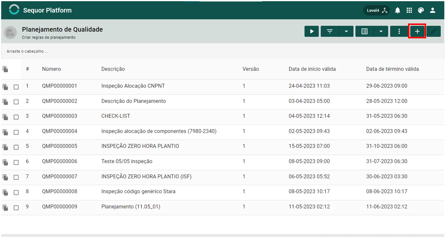Screen dimensions: 447x239
Task: Check the box for row QMP00000007
Action: click(x=16, y=177)
